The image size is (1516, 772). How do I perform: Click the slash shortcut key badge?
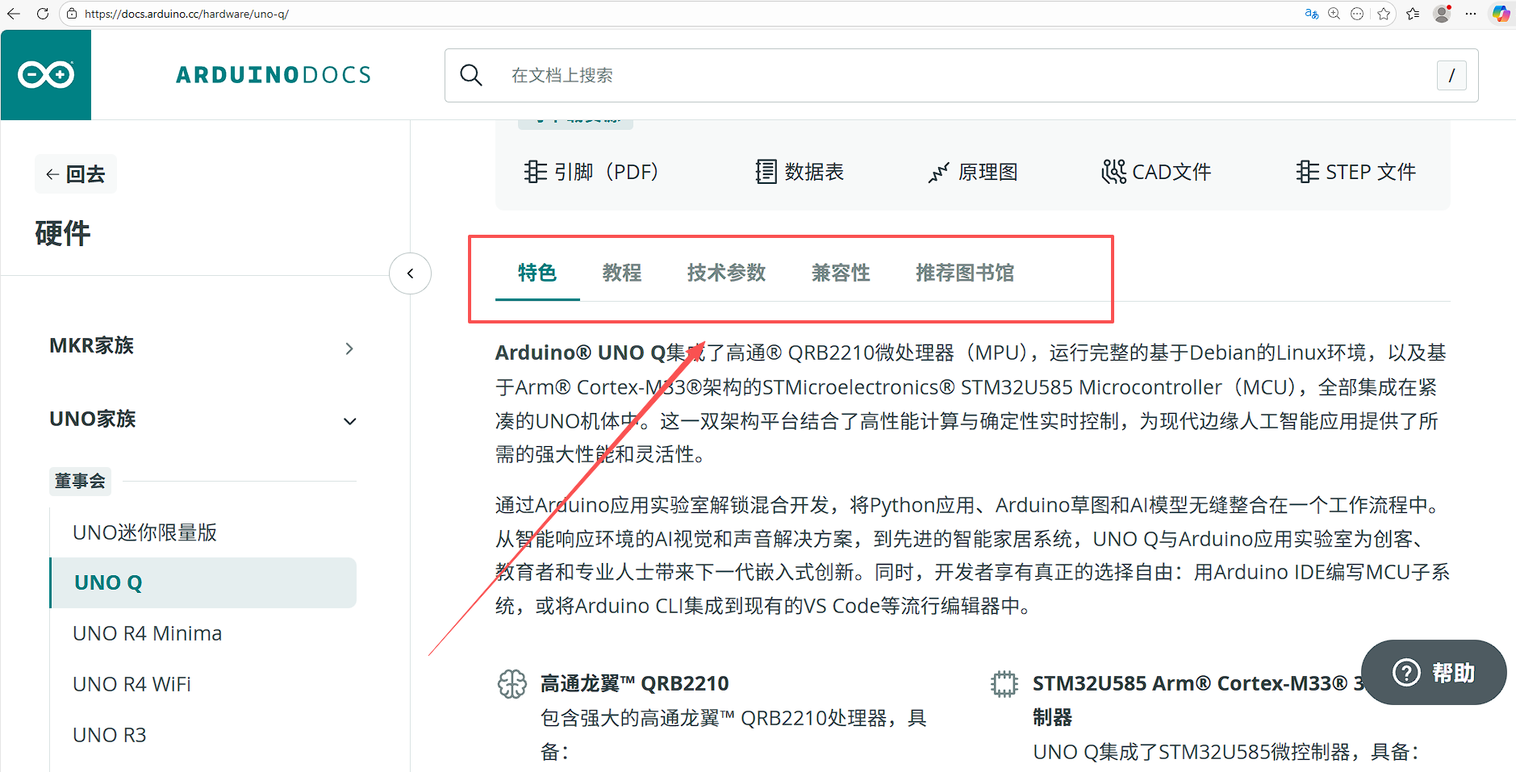tap(1451, 75)
